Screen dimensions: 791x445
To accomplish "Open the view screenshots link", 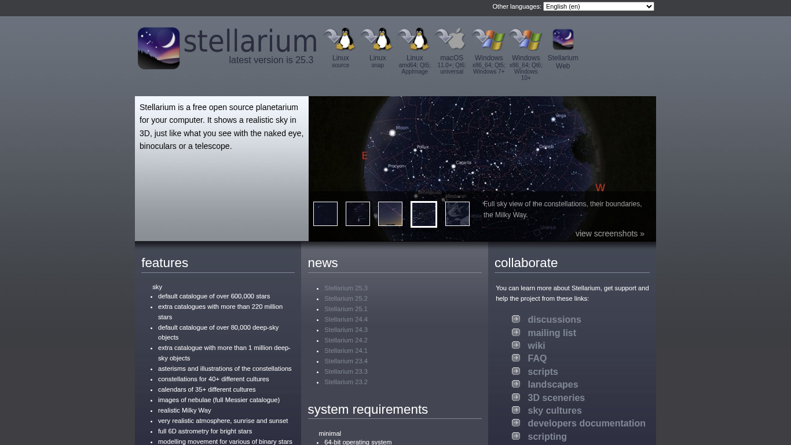I will pos(610,234).
